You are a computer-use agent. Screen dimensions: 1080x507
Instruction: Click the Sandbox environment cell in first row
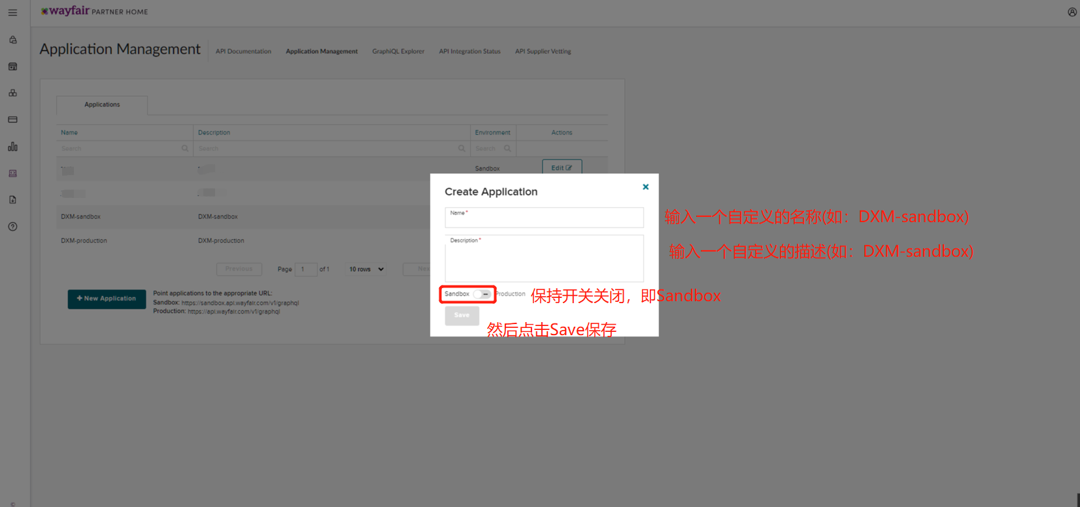(x=487, y=169)
